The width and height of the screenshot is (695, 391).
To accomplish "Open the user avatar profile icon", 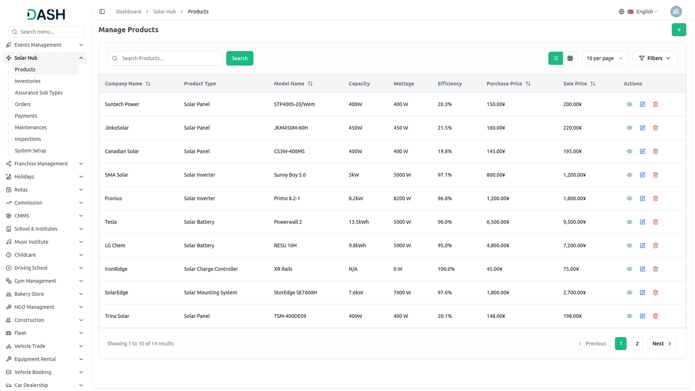I will point(676,12).
